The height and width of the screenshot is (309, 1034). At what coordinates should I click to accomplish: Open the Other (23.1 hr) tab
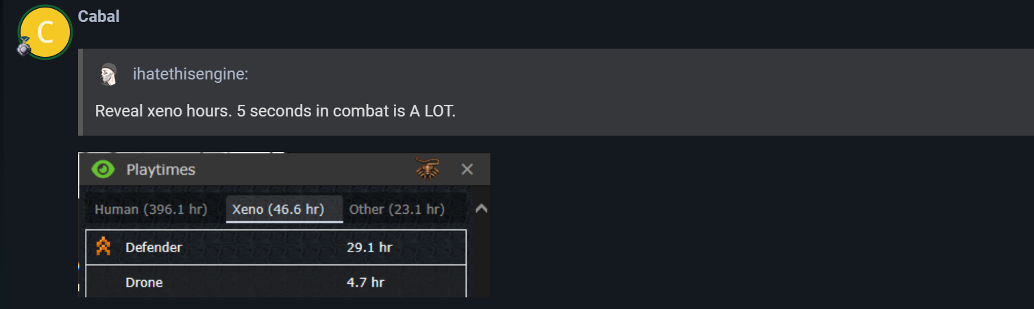(397, 209)
